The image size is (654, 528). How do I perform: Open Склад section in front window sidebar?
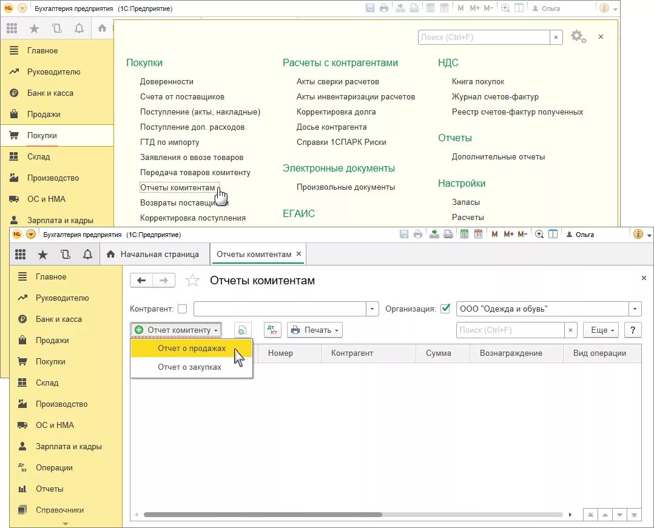pyautogui.click(x=47, y=383)
